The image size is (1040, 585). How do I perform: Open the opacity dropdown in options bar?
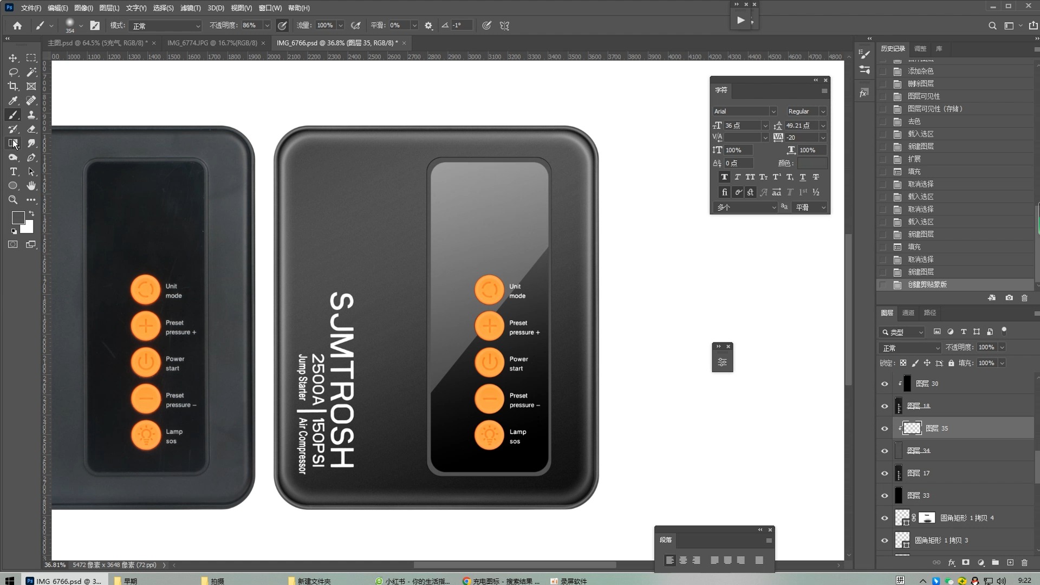[x=266, y=25]
